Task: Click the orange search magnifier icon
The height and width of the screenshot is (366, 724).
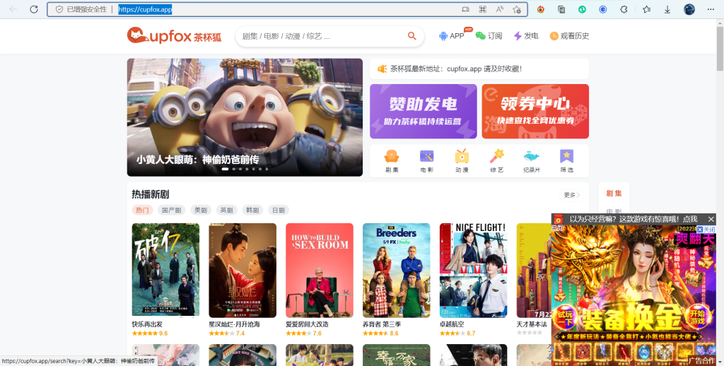Action: coord(412,36)
